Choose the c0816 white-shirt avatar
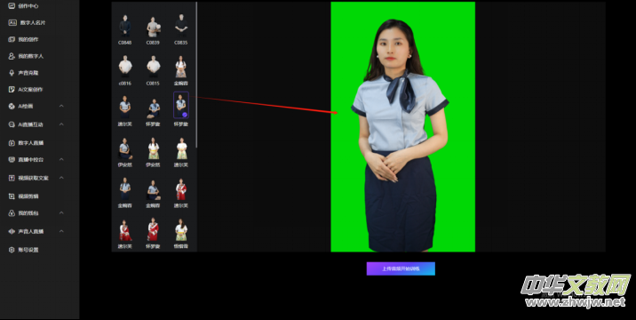Image resolution: width=636 pixels, height=320 pixels. pos(125,67)
